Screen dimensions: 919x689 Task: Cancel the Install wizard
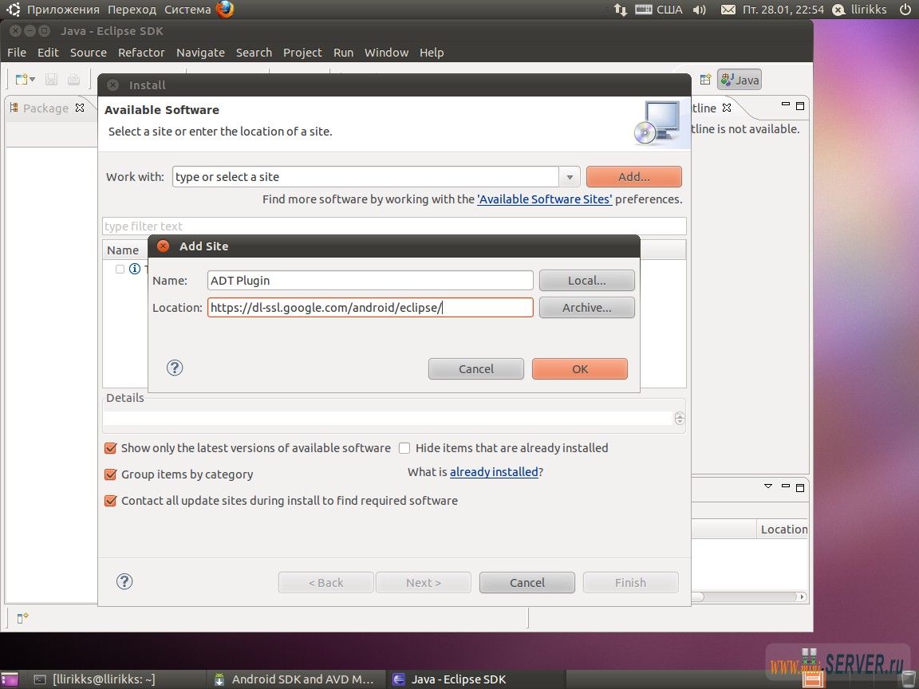click(527, 583)
